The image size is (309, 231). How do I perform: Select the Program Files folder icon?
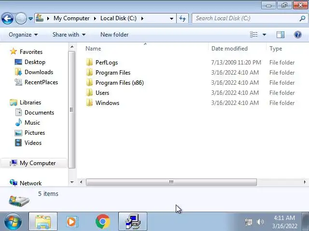tap(89, 73)
